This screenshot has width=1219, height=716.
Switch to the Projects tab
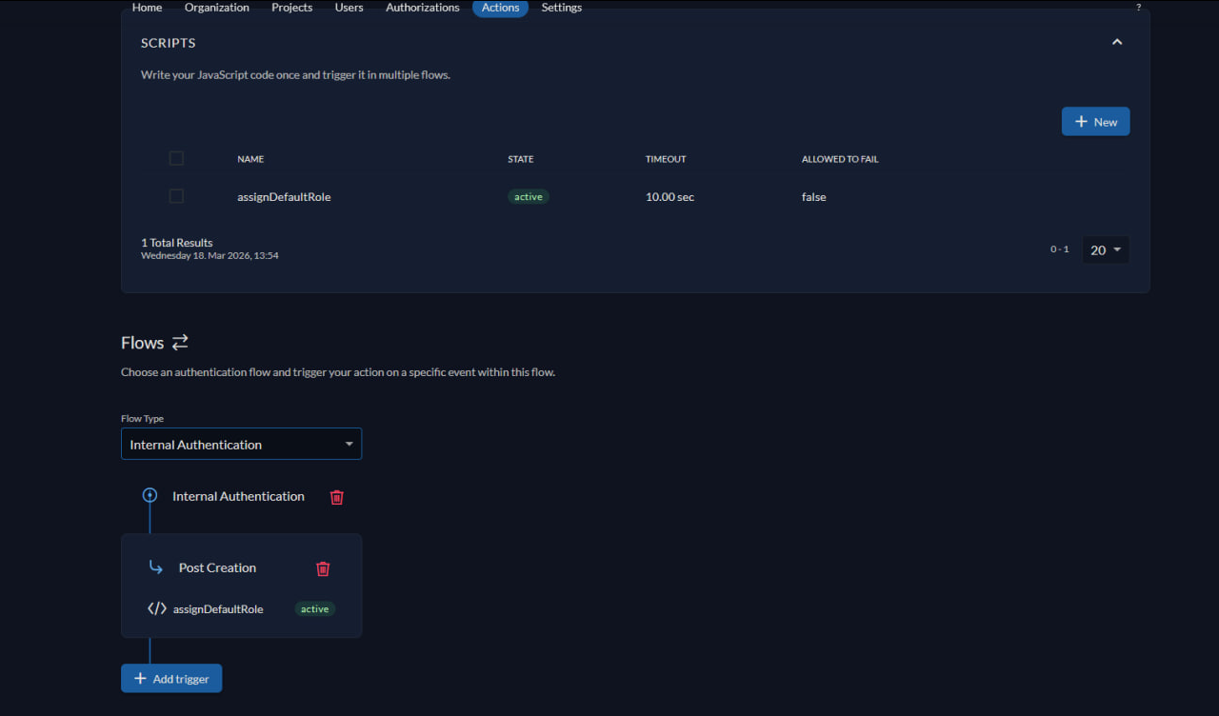point(292,8)
